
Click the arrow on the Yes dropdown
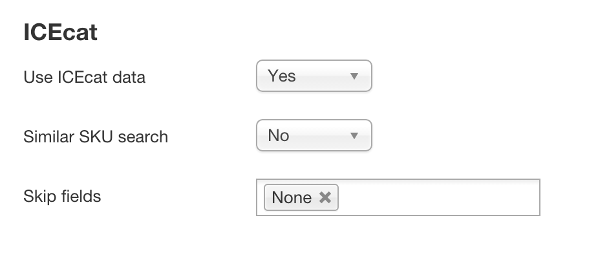pos(354,76)
